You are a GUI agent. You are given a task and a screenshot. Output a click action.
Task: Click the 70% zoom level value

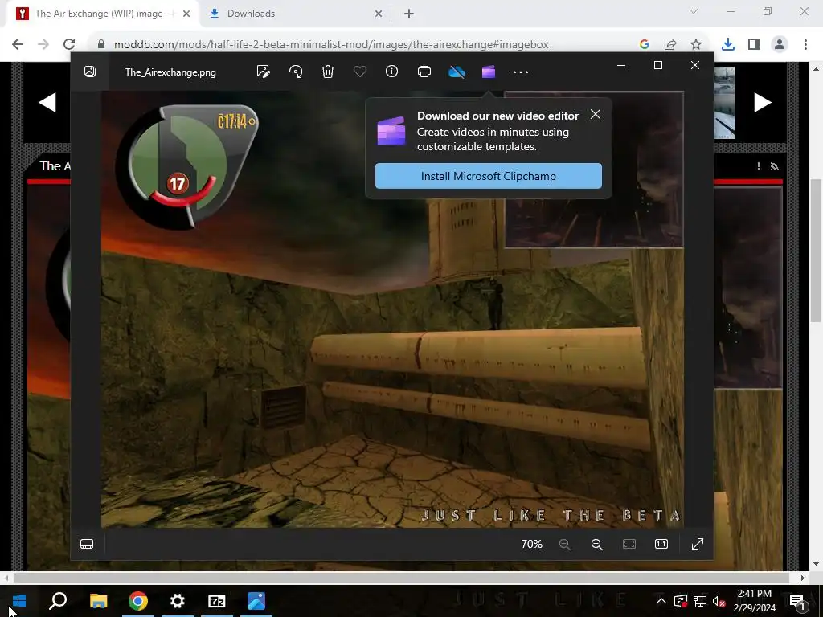[532, 544]
